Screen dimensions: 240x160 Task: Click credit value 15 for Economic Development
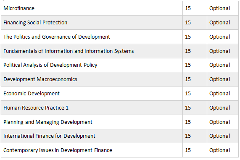188,94
